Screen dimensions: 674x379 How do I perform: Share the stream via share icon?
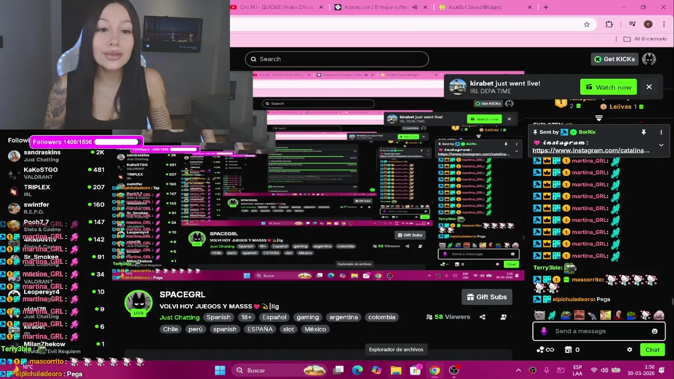482,317
